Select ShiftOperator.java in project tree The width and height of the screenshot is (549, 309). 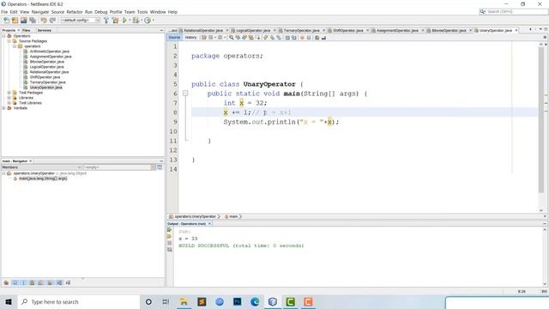(x=45, y=77)
